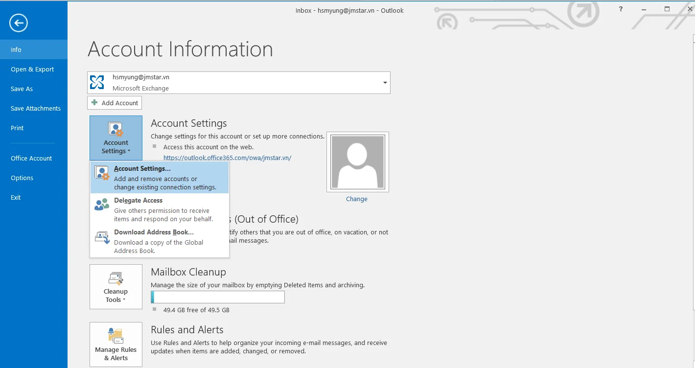Expand the account selector dropdown arrow
This screenshot has height=368, width=695.
pos(385,83)
